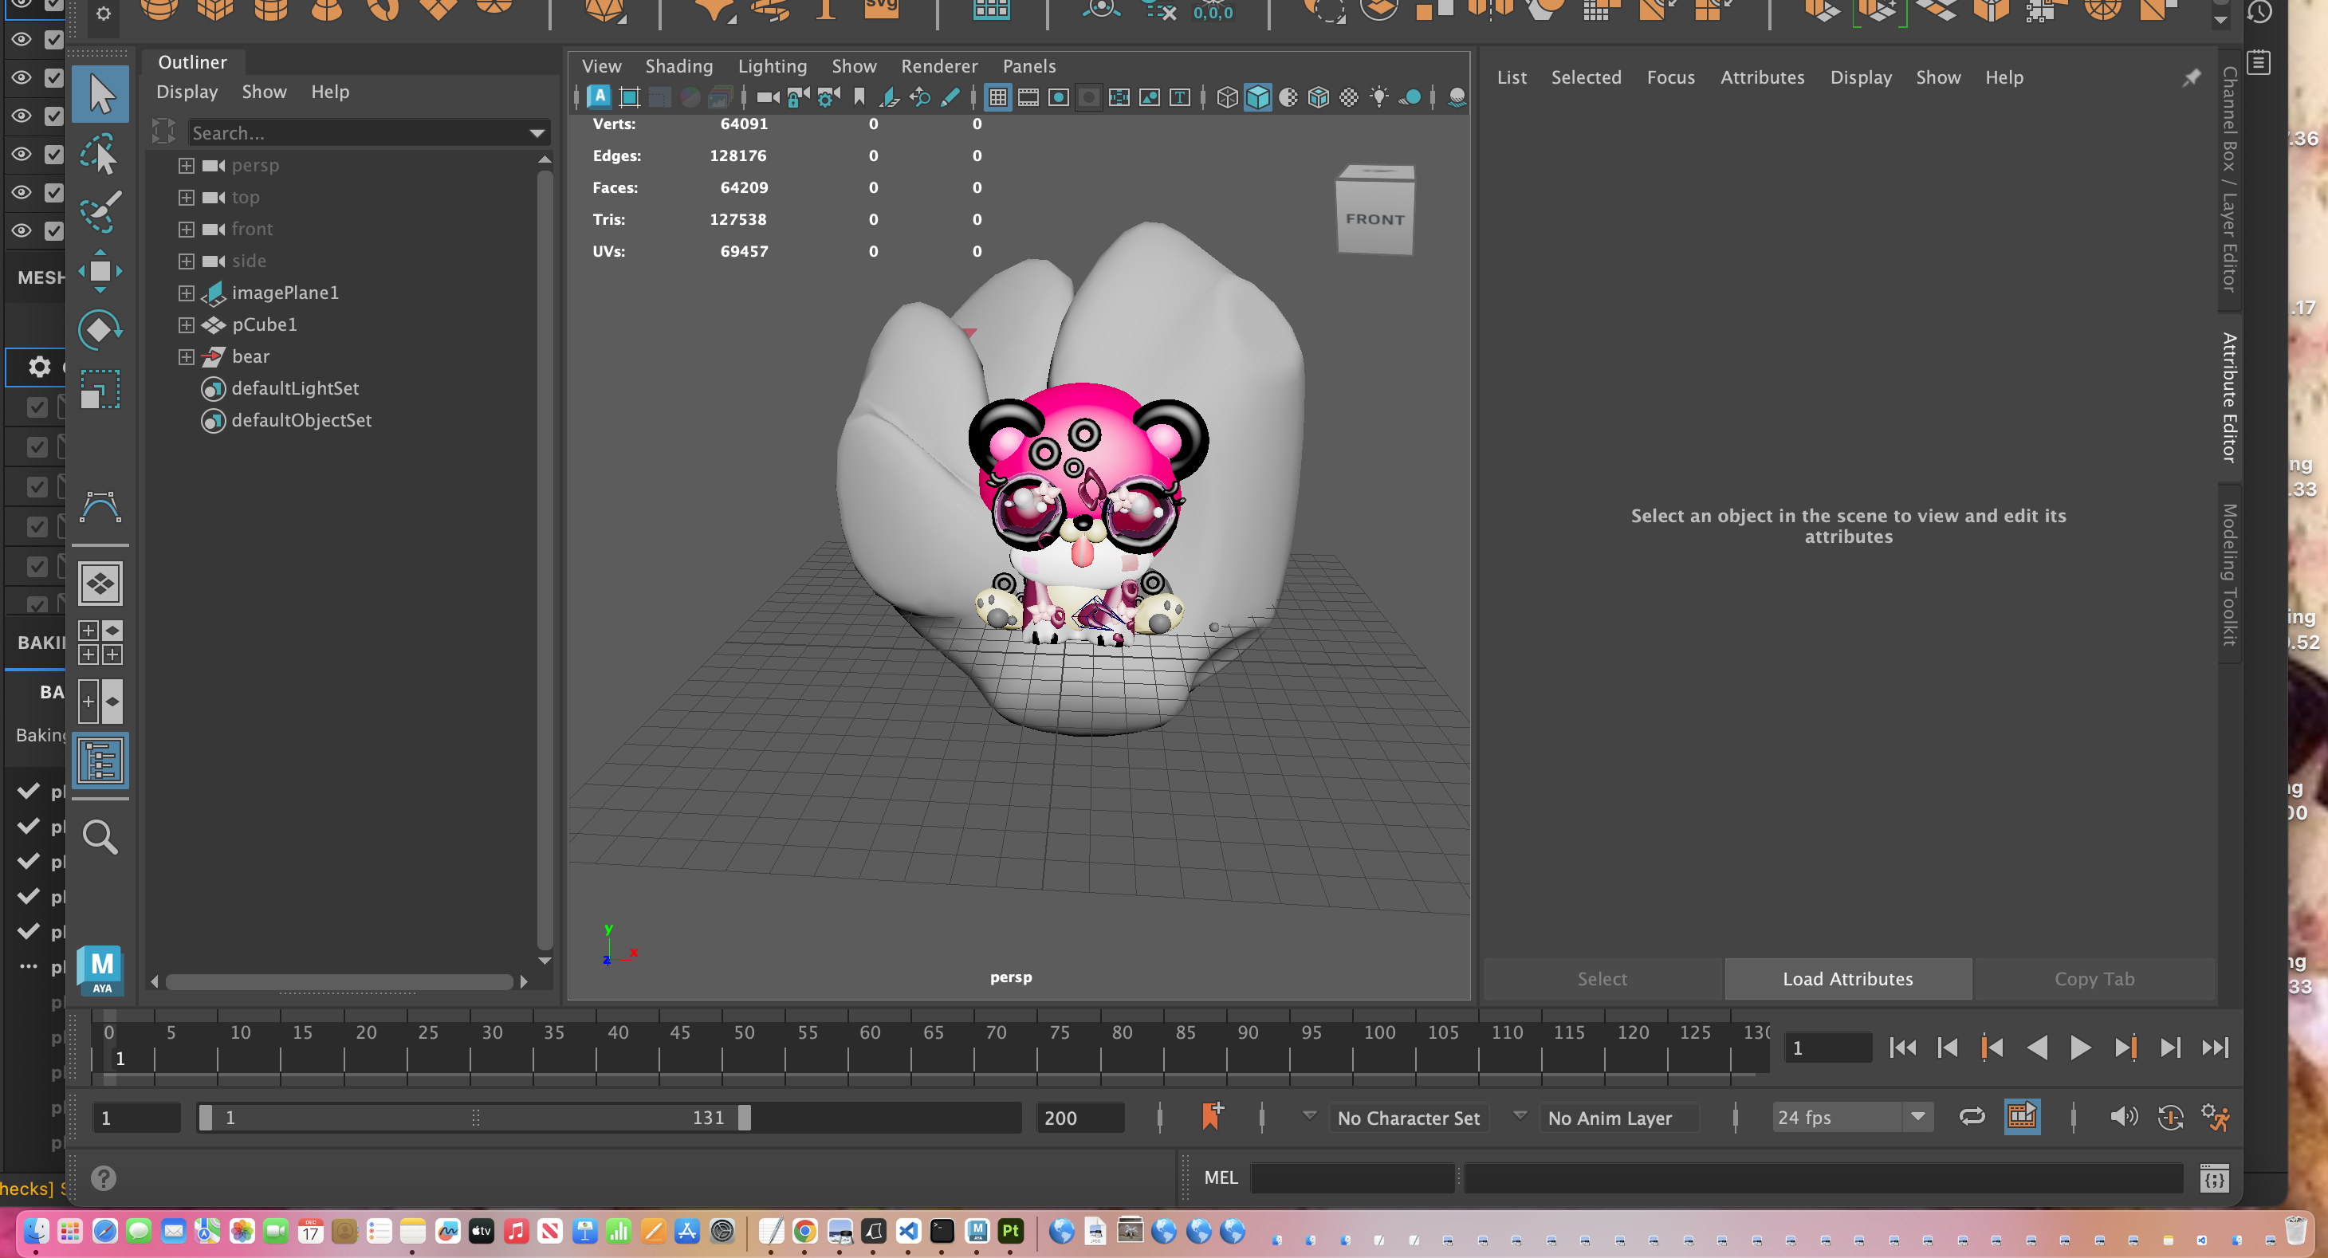2328x1258 pixels.
Task: Enable textured display in the viewport
Action: coord(1288,96)
